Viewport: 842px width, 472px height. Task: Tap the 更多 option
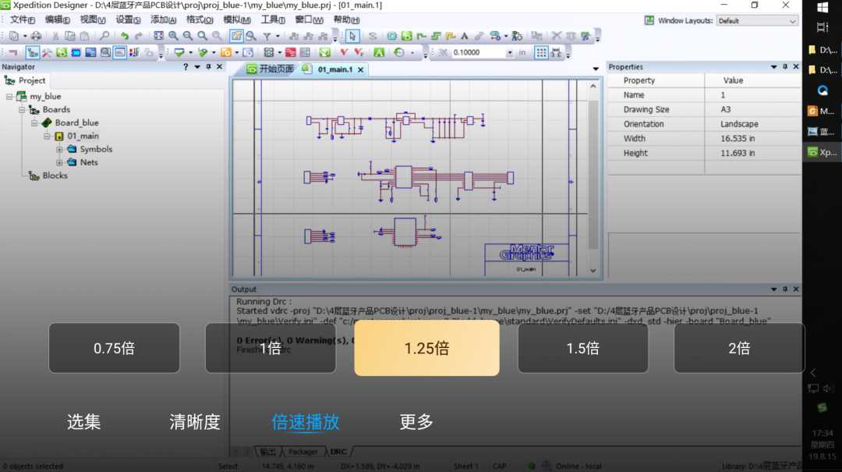(416, 422)
